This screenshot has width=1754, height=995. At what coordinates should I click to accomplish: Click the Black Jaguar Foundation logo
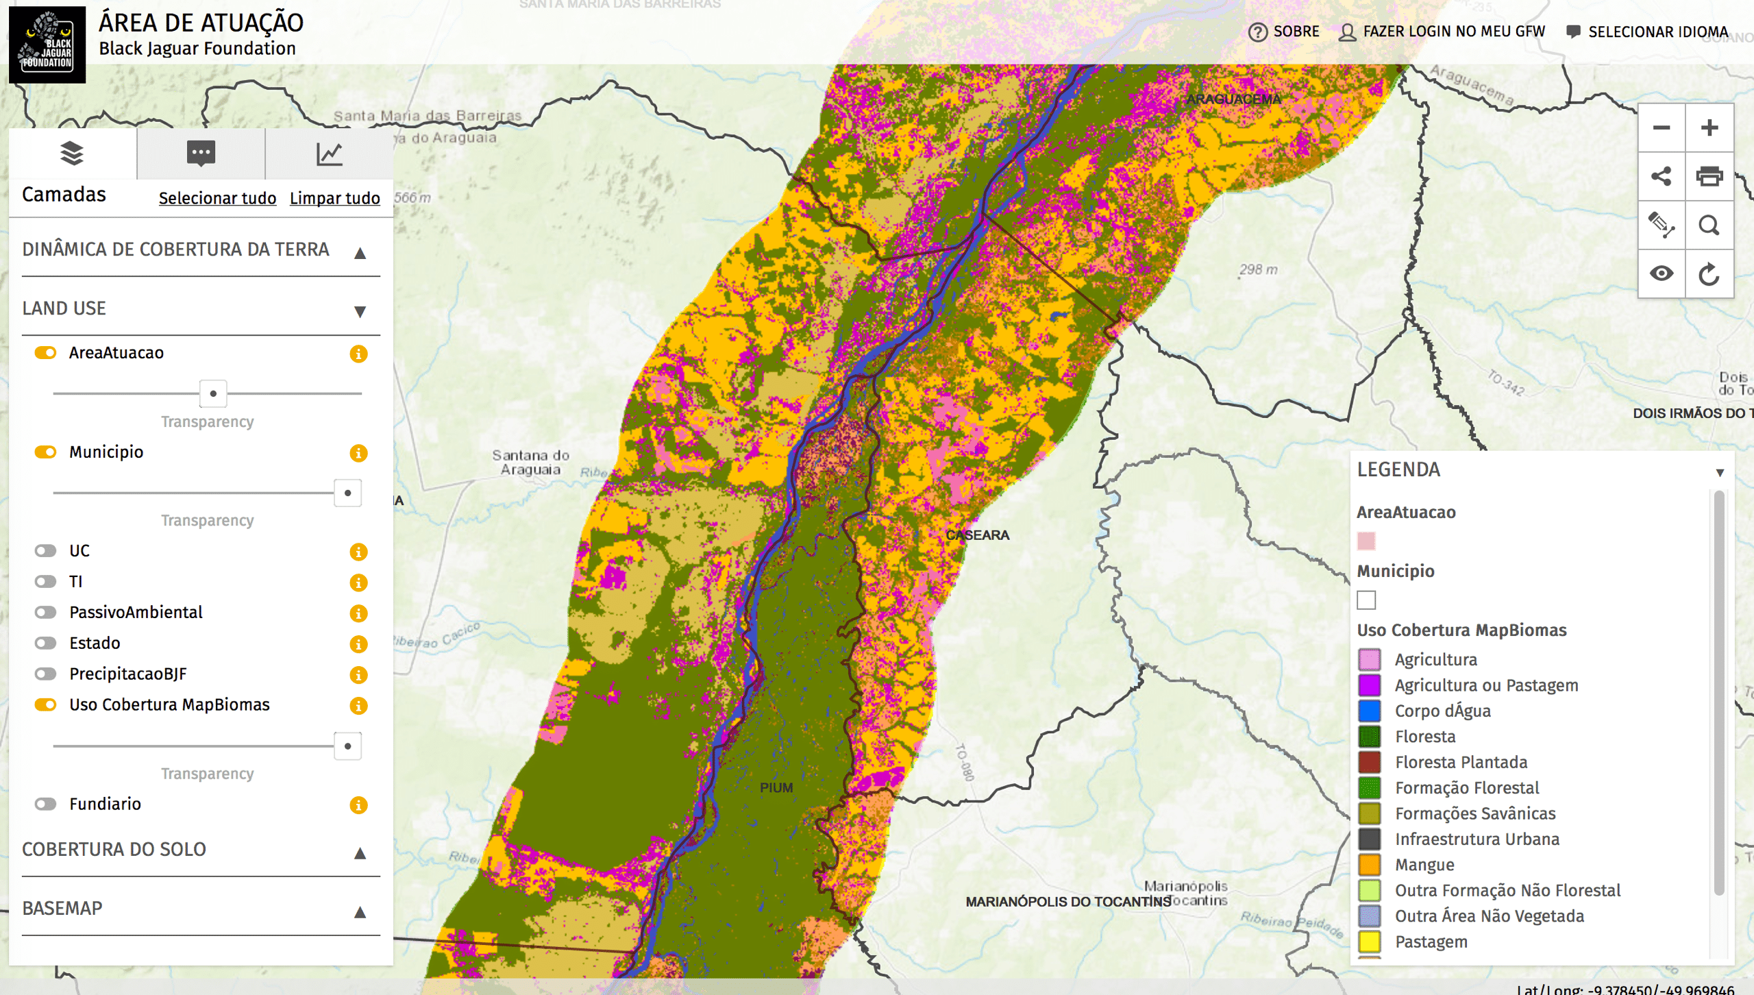[47, 45]
